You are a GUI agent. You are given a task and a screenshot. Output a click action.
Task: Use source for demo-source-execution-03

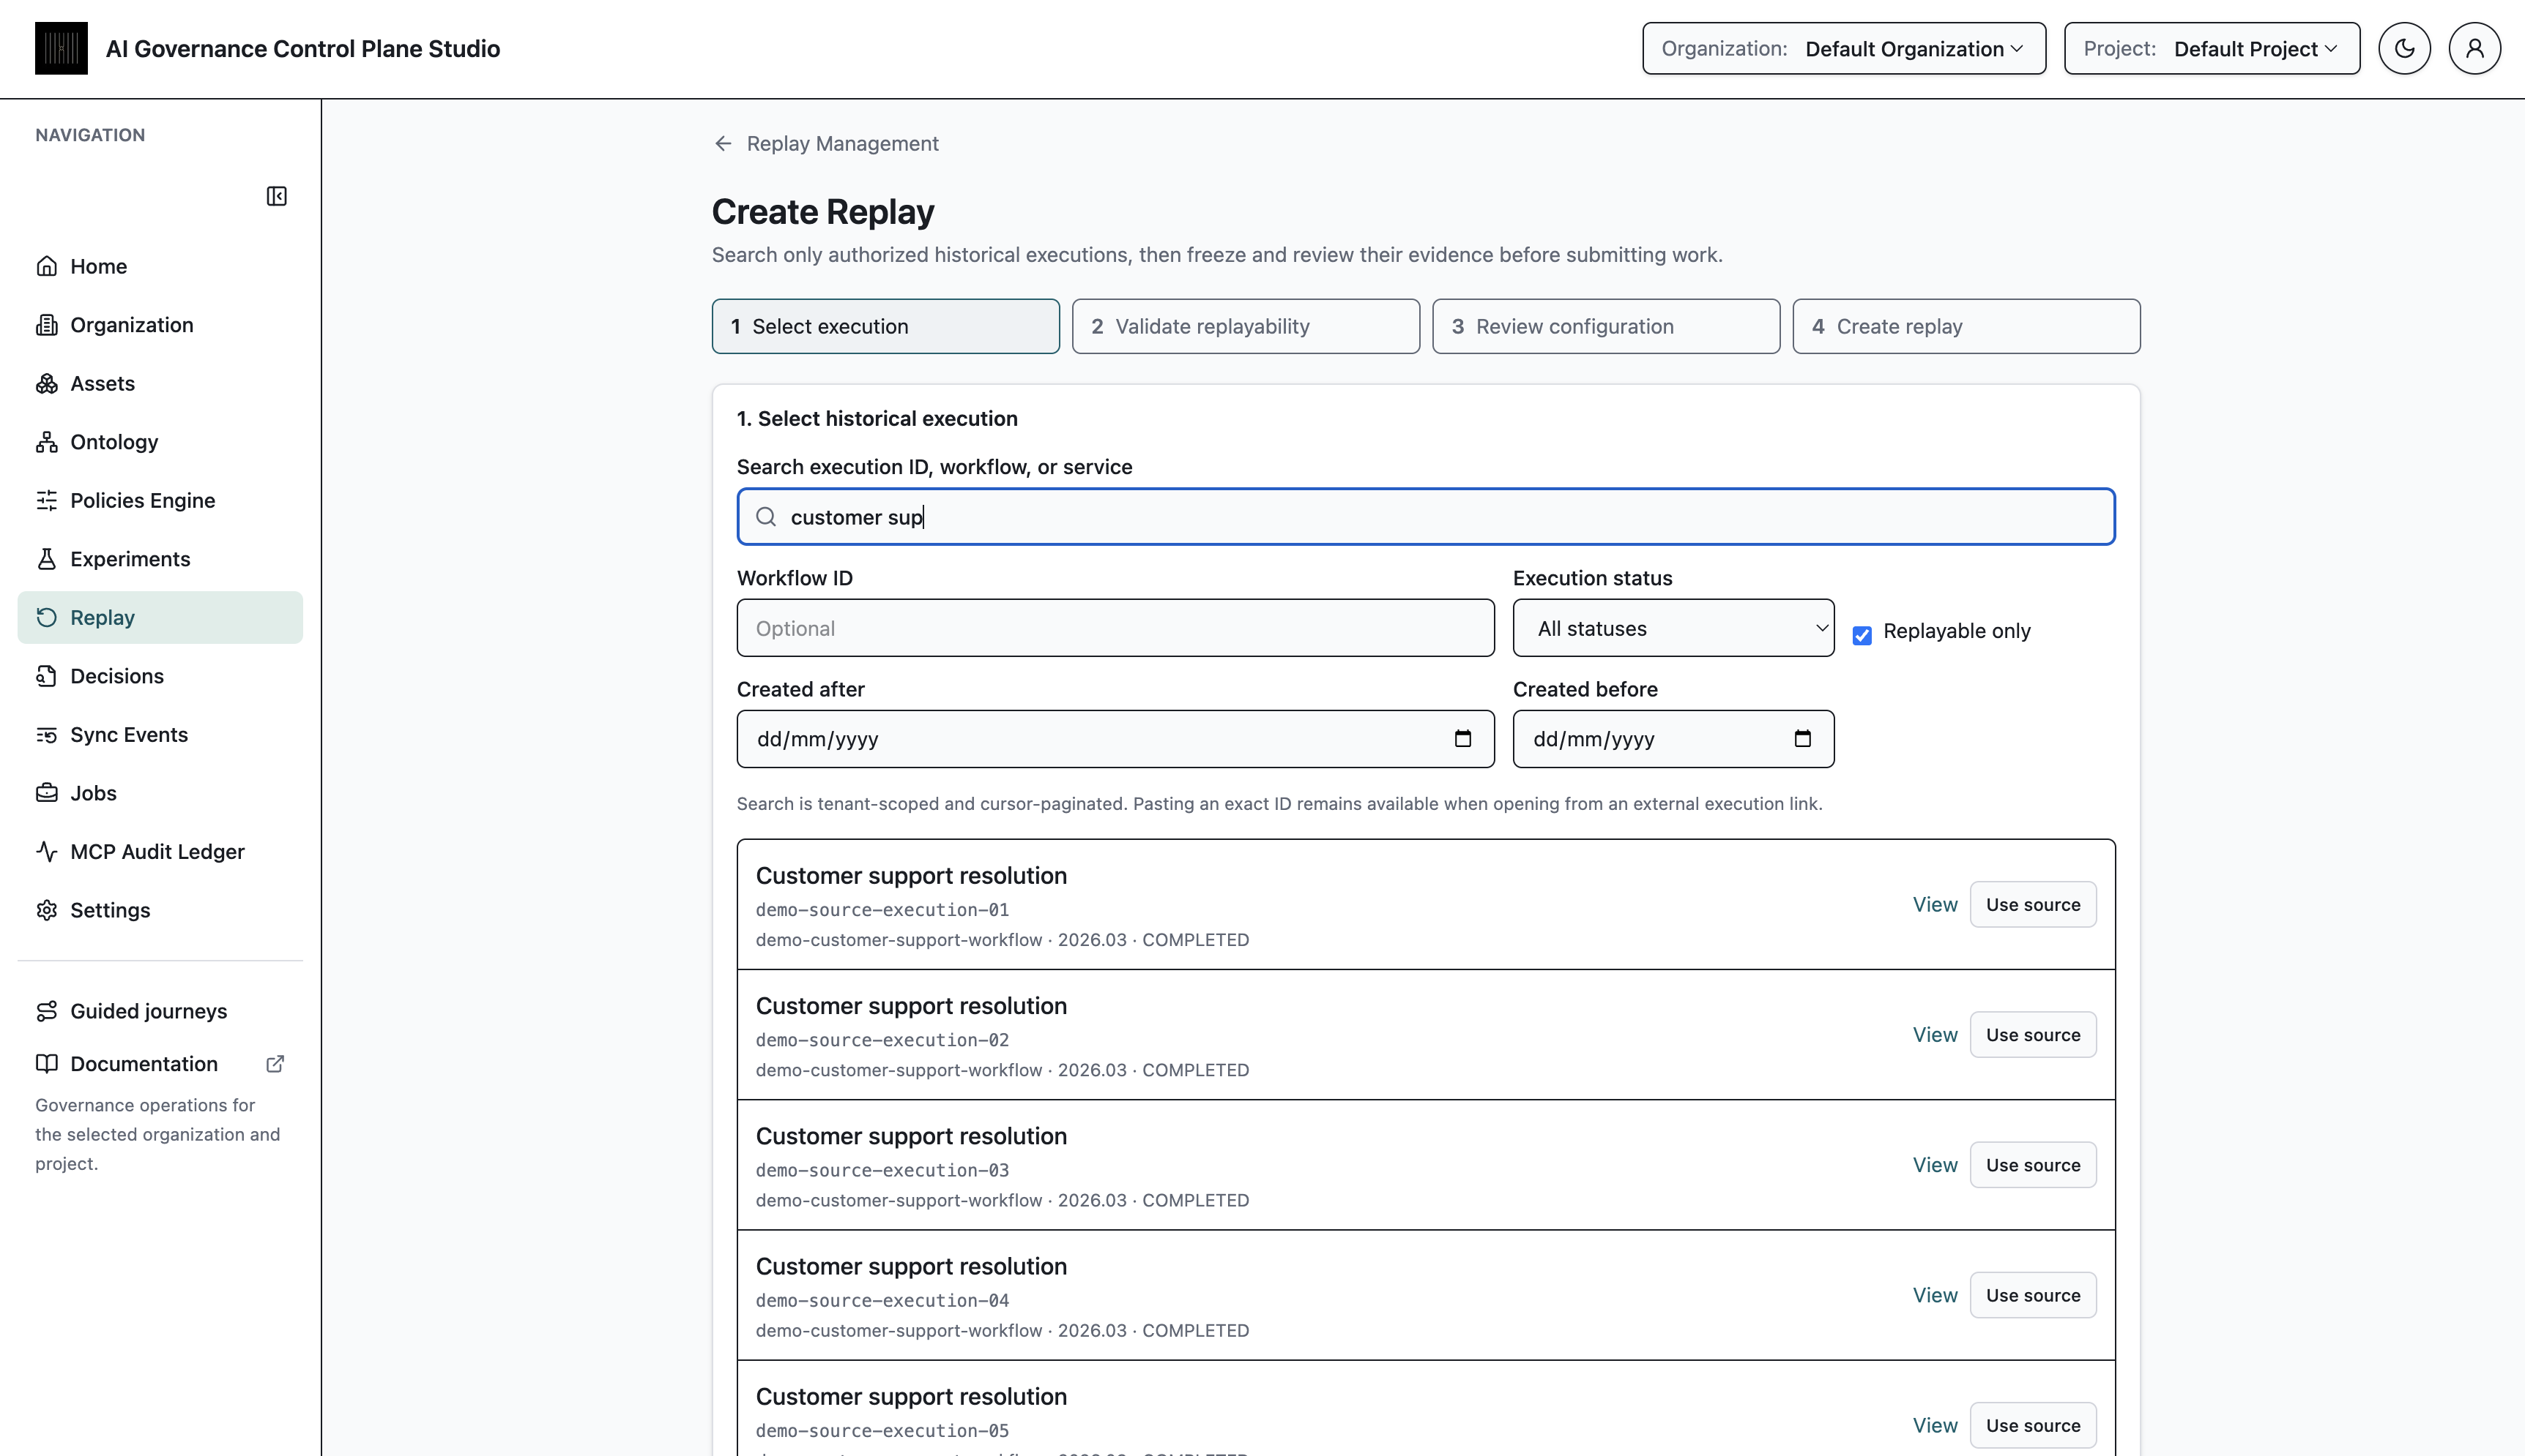click(2033, 1165)
